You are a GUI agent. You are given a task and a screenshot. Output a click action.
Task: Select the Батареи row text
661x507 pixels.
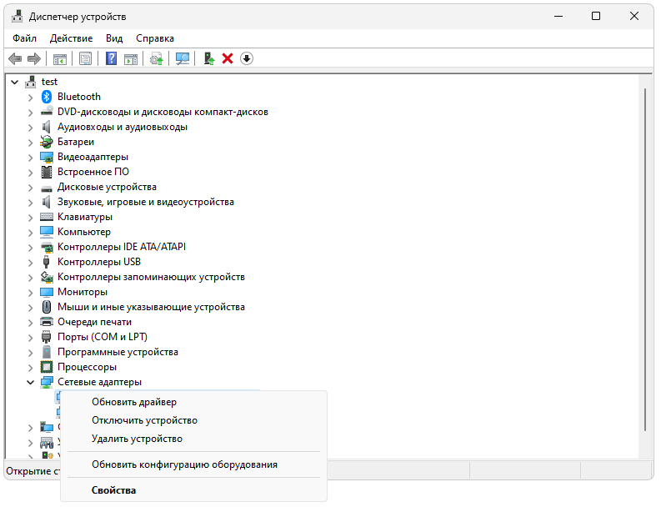(x=76, y=142)
